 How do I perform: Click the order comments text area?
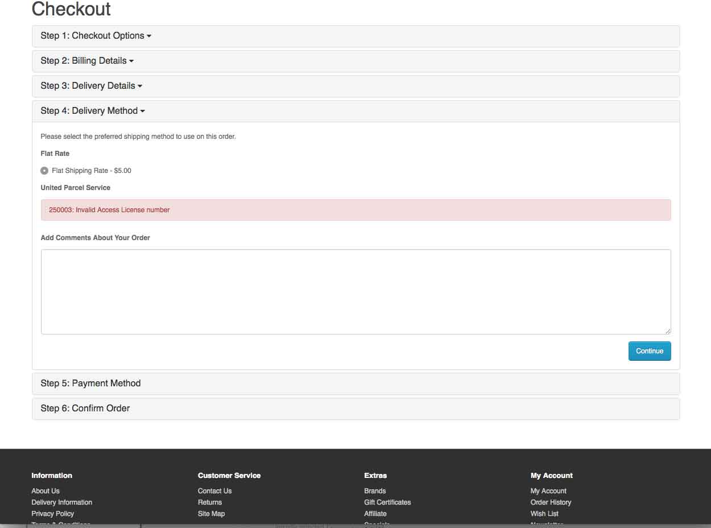point(355,292)
